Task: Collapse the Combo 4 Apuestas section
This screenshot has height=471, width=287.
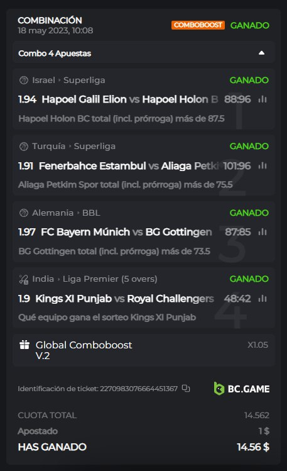Action: 261,53
